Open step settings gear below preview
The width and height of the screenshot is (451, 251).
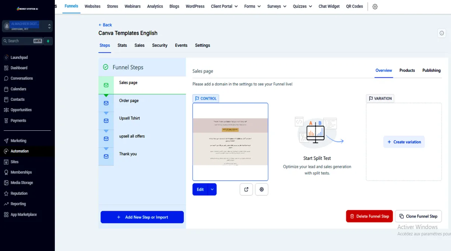click(x=262, y=190)
